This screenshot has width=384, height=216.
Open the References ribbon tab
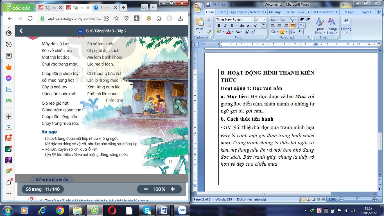[x=258, y=12]
